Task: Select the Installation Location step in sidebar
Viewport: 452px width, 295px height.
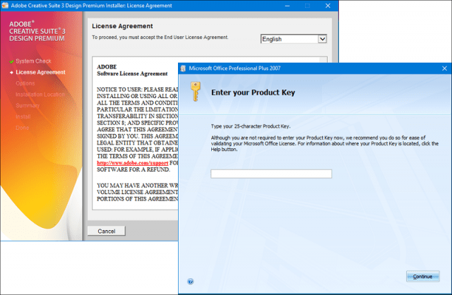Action: point(40,95)
